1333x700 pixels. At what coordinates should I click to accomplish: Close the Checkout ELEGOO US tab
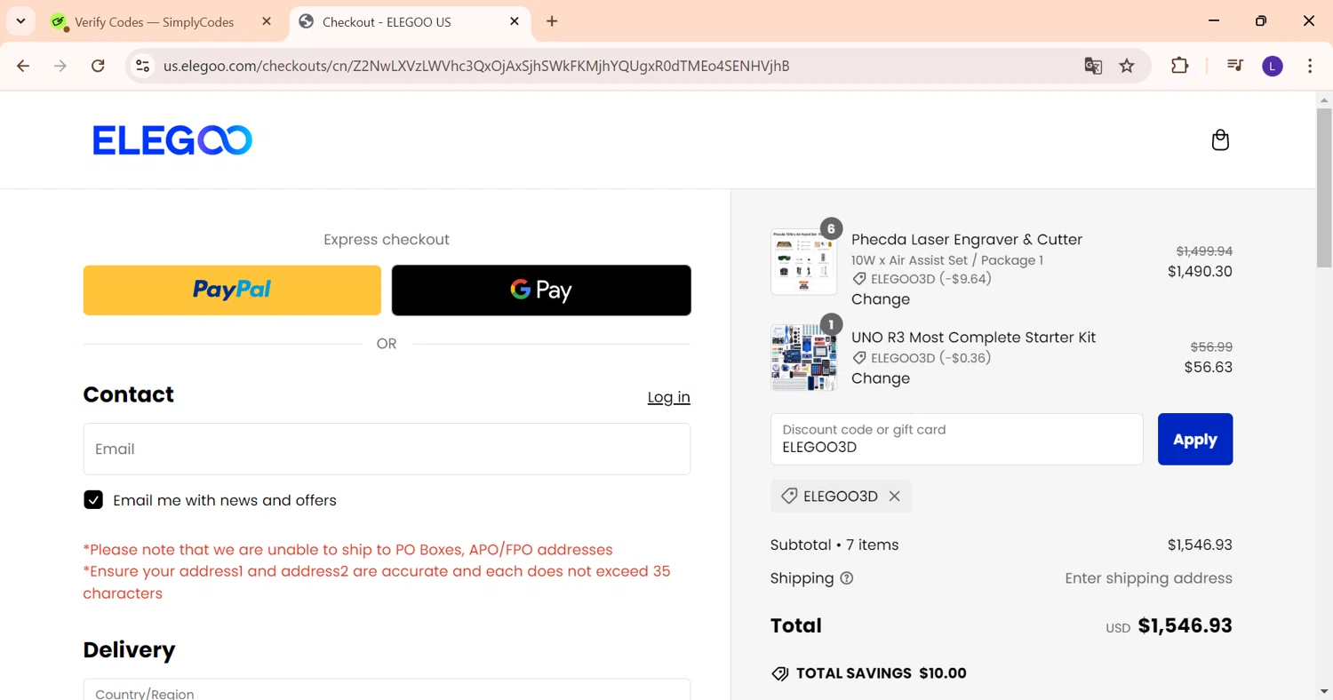(x=515, y=21)
